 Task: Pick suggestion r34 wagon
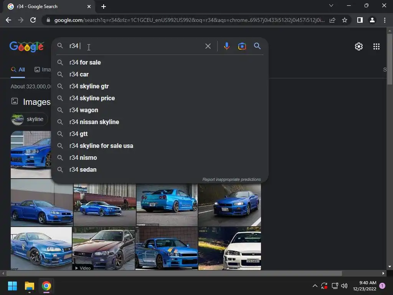(x=160, y=110)
